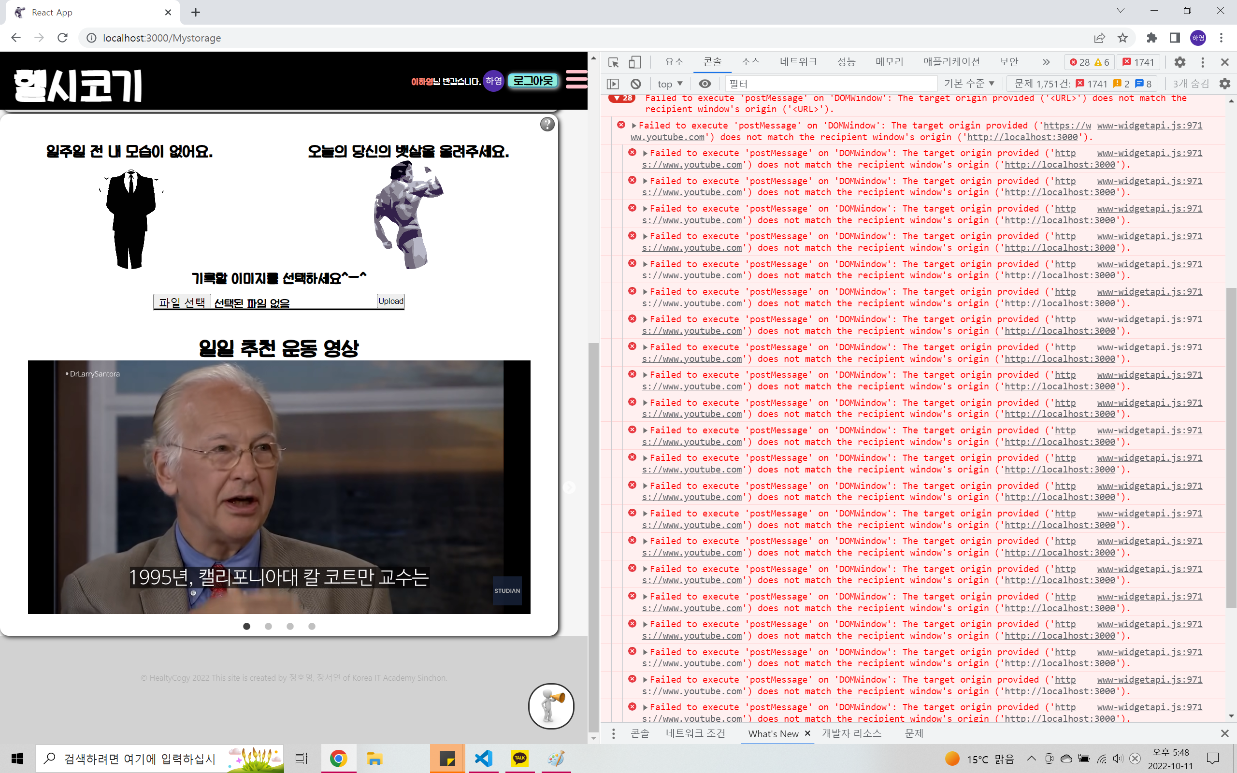Clear console with the ban icon
1237x773 pixels.
(635, 84)
